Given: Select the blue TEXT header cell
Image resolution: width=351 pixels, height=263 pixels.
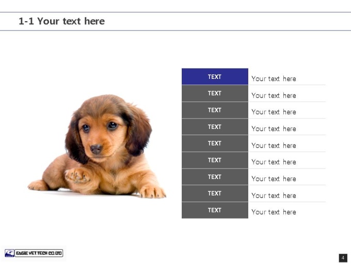Looking at the screenshot, I should [215, 76].
